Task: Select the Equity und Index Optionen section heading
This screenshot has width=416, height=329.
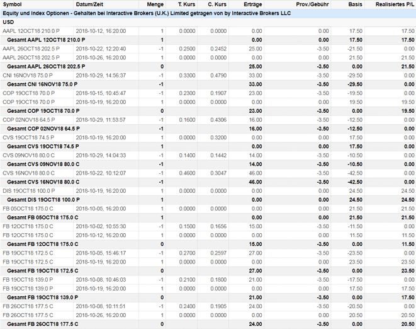Action: click(208, 13)
